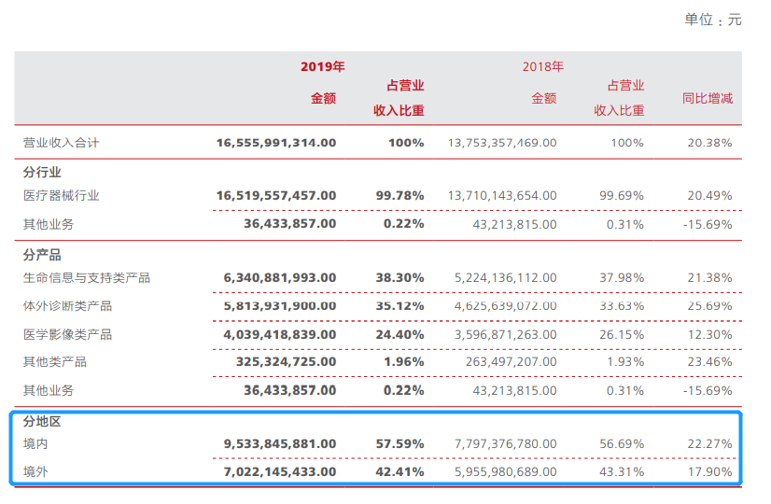
Task: Click the 分产品 section heading
Action: (42, 255)
